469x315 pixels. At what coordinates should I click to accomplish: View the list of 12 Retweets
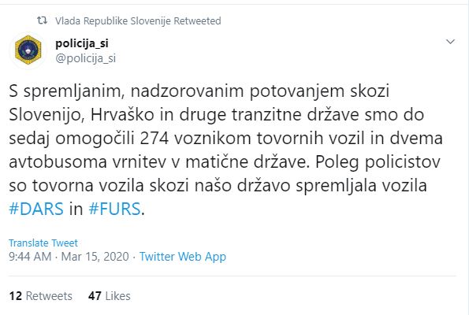point(41,296)
